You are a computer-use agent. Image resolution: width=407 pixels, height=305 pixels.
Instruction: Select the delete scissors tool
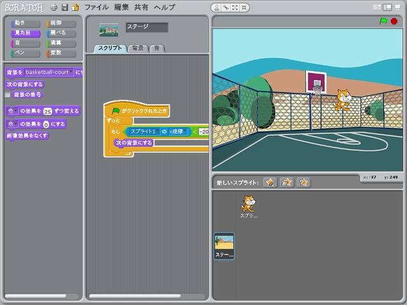(x=226, y=8)
